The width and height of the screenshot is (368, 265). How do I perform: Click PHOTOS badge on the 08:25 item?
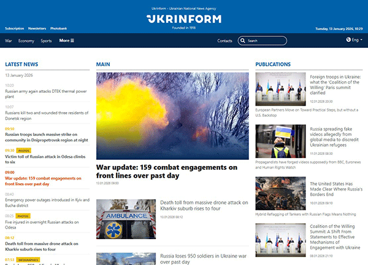pos(23,216)
